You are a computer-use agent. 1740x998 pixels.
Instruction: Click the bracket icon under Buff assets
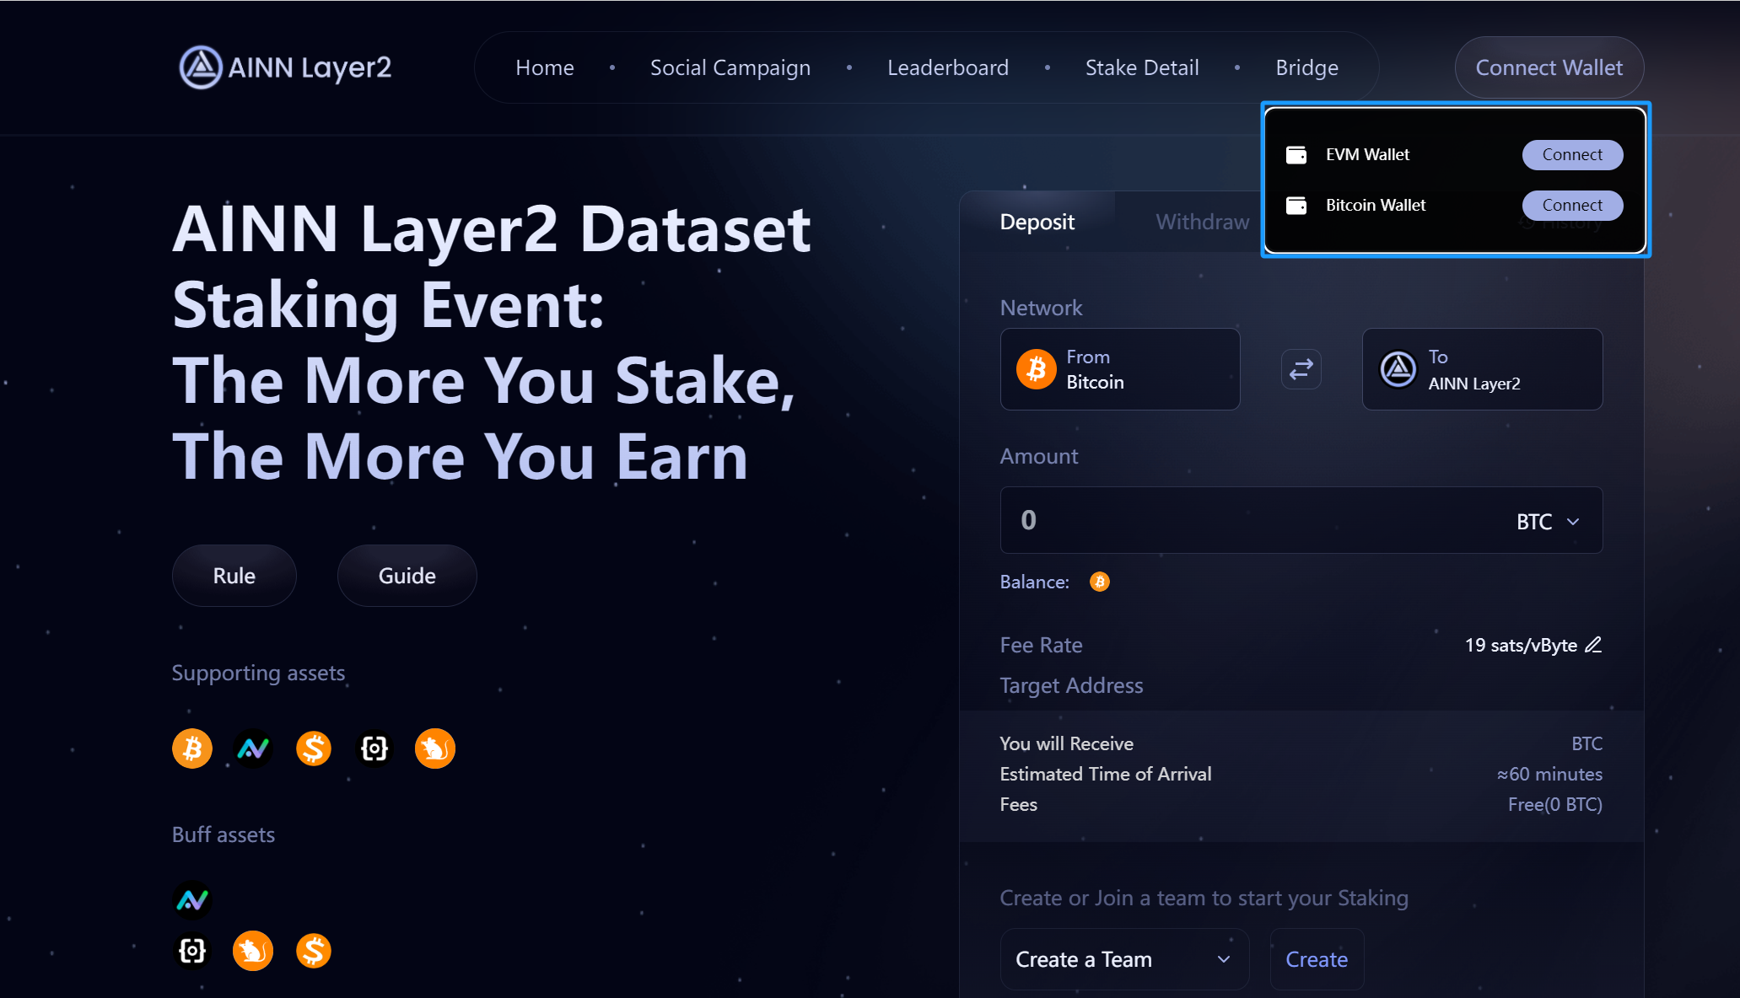pyautogui.click(x=192, y=951)
